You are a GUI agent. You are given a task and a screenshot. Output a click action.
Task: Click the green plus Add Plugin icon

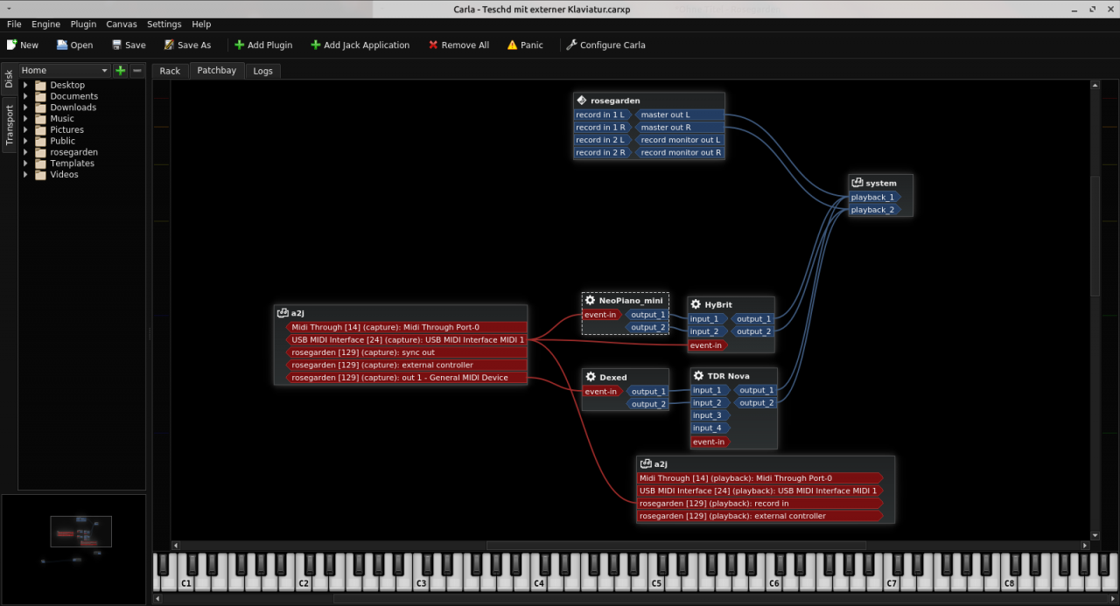click(x=239, y=45)
